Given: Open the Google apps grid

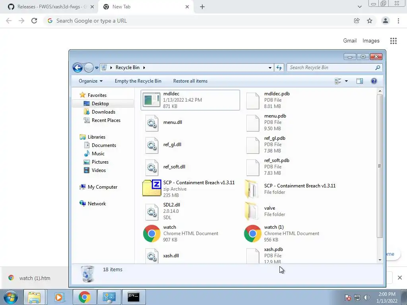Looking at the screenshot, I should click(393, 41).
